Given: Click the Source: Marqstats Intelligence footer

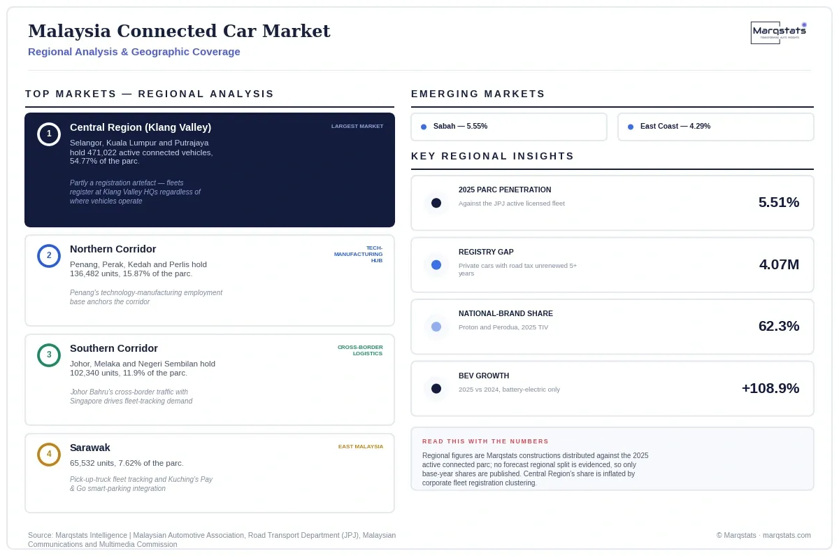Looking at the screenshot, I should 212,539.
